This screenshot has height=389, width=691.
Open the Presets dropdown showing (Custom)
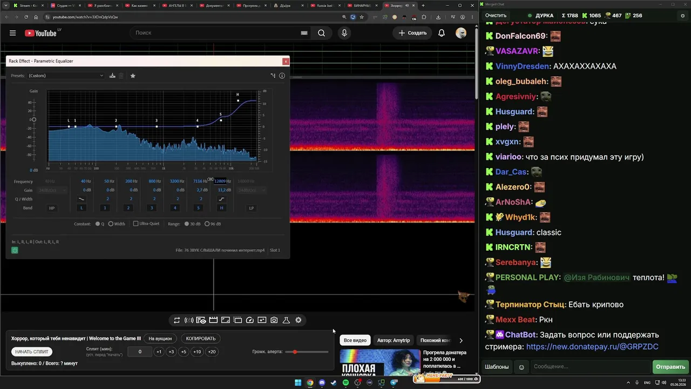click(65, 76)
